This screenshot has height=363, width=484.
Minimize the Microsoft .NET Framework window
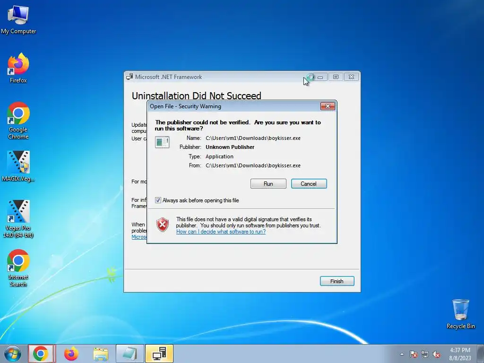point(320,77)
